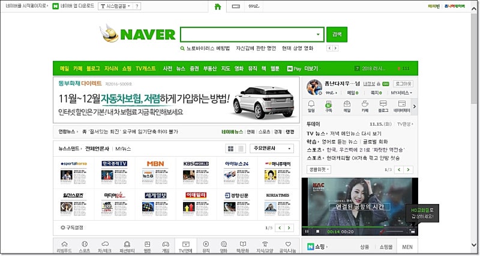Viewport: 480px width, 256px height.
Task: Pause the advertisement video
Action: pos(307,231)
